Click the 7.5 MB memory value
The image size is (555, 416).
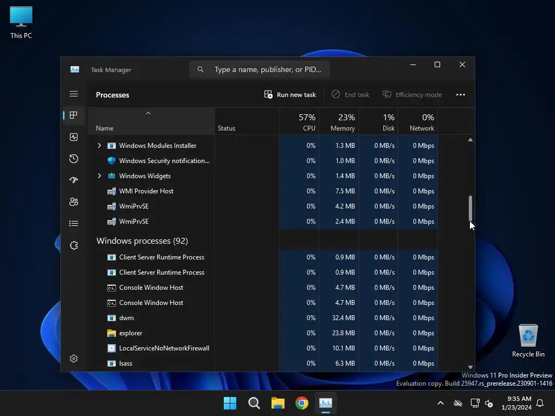pos(345,191)
